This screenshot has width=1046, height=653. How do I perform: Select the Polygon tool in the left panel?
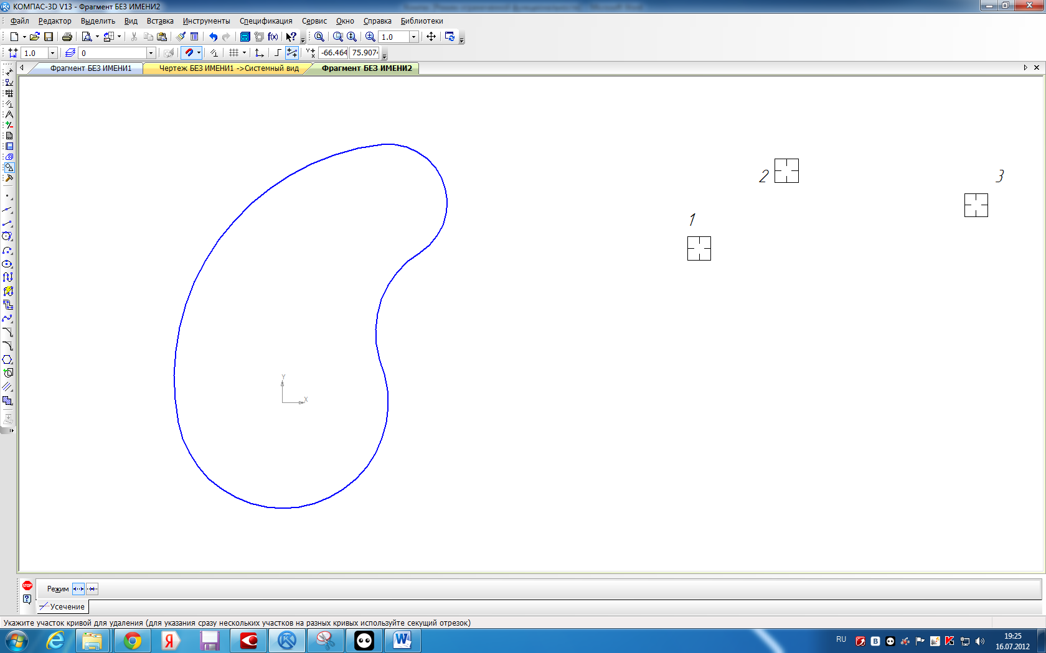pyautogui.click(x=7, y=359)
